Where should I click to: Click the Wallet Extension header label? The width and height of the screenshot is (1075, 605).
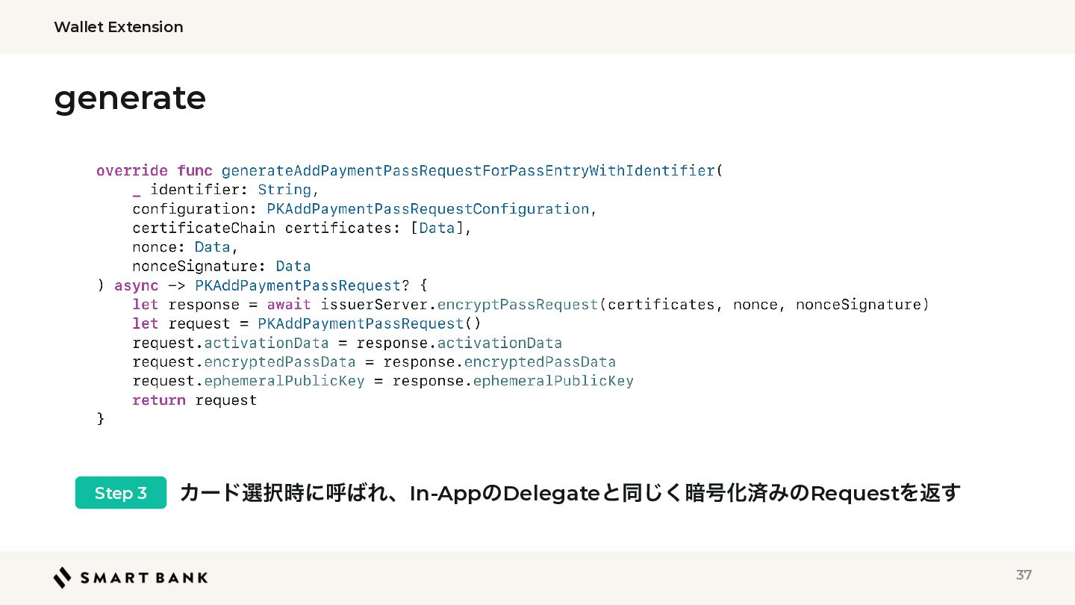[119, 27]
